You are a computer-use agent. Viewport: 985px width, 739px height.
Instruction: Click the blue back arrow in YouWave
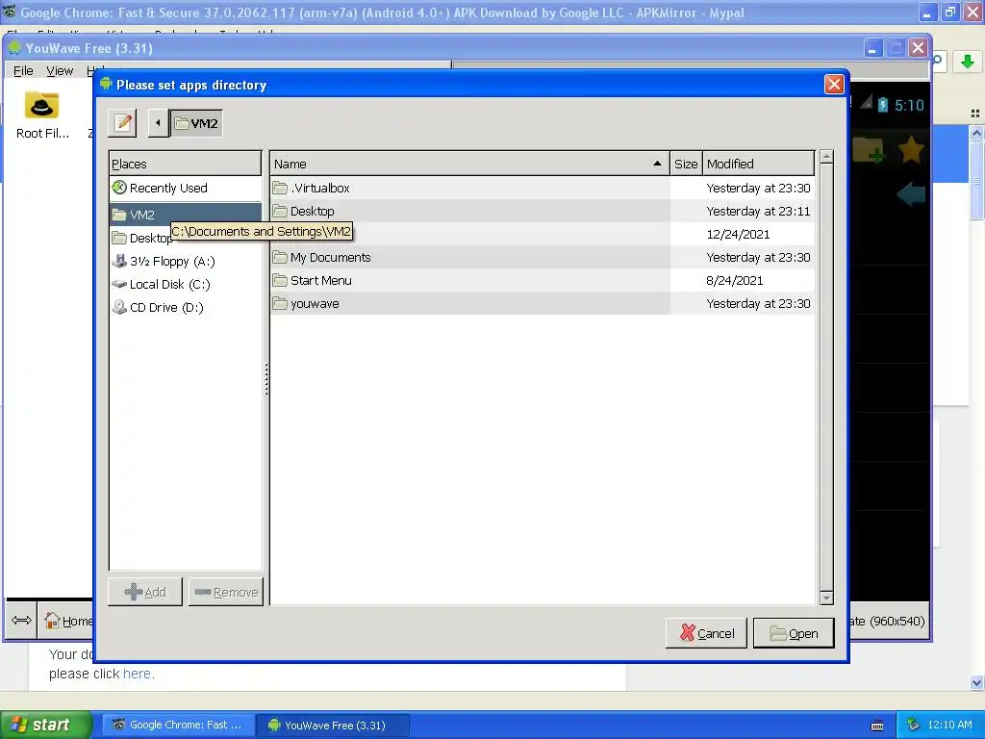(912, 194)
